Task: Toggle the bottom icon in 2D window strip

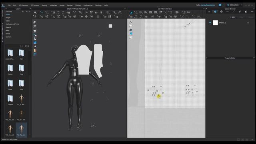Action: [130, 38]
